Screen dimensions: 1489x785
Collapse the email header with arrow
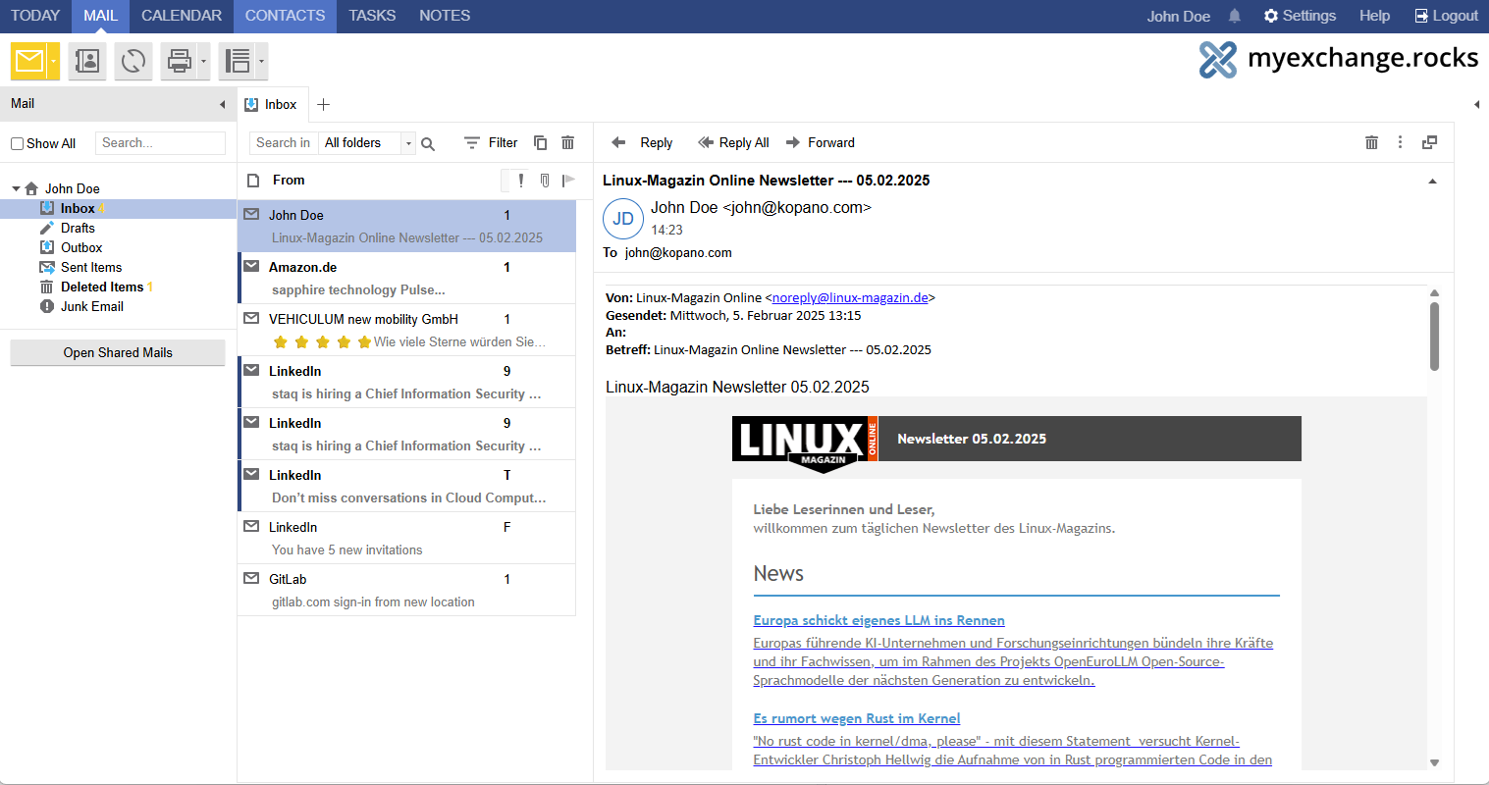(x=1432, y=182)
